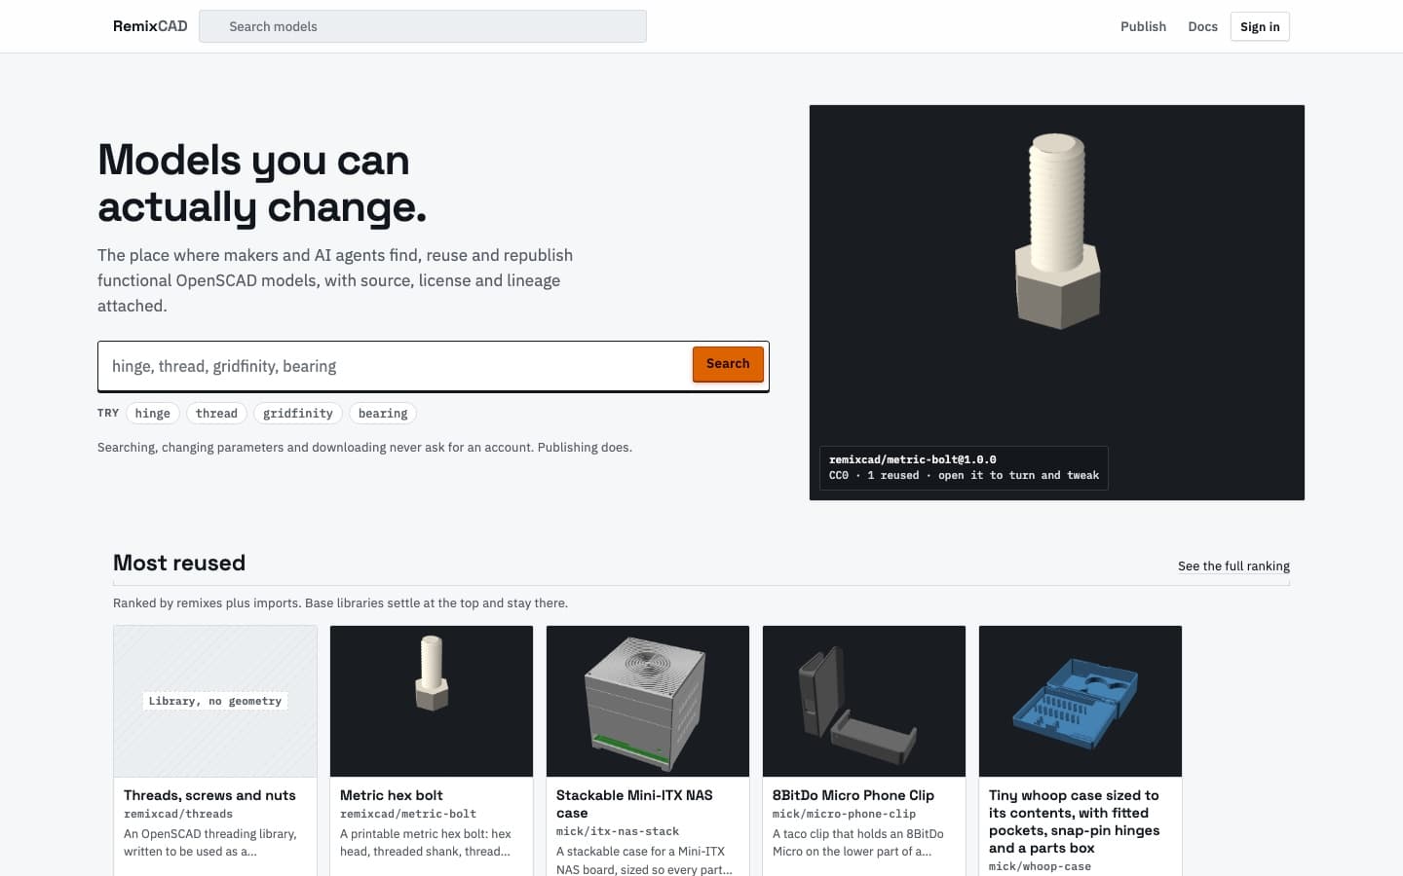Click the orange Search button
This screenshot has height=876, width=1403.
point(728,364)
